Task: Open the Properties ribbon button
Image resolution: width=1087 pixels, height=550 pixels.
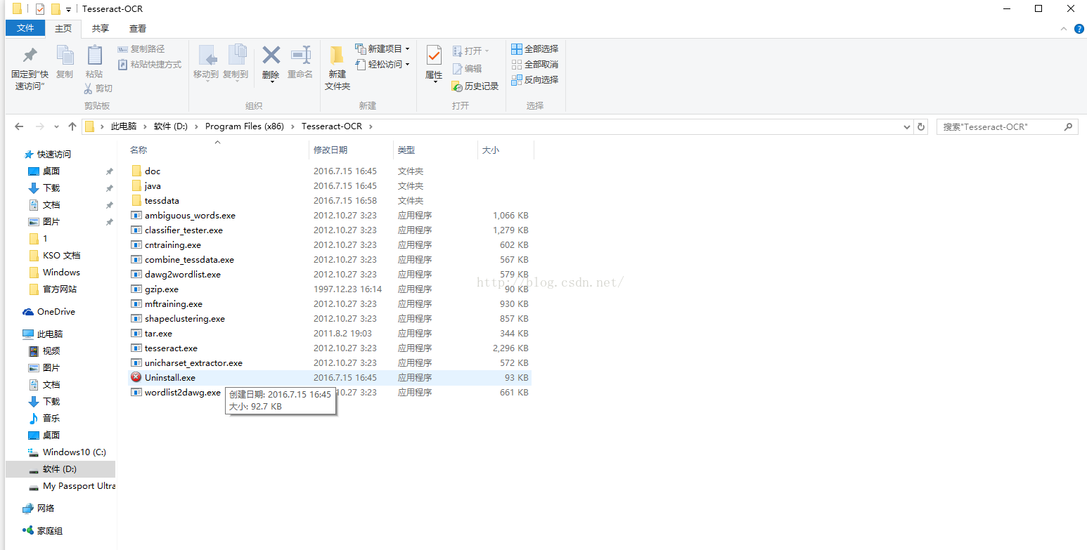Action: pyautogui.click(x=434, y=65)
